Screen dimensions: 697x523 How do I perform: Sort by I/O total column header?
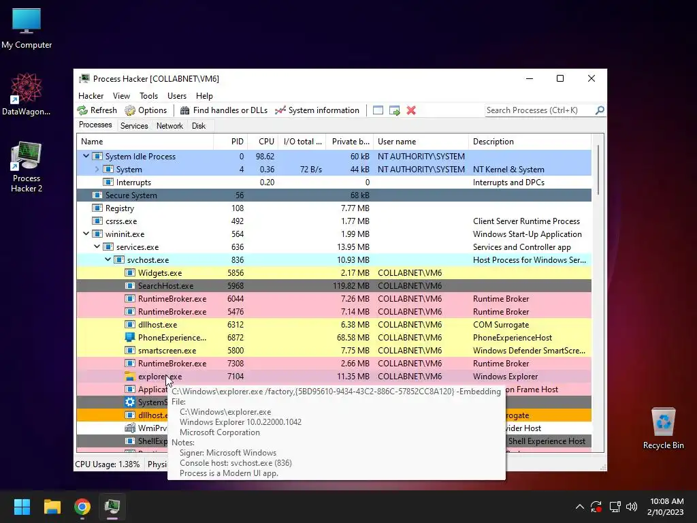tap(302, 142)
